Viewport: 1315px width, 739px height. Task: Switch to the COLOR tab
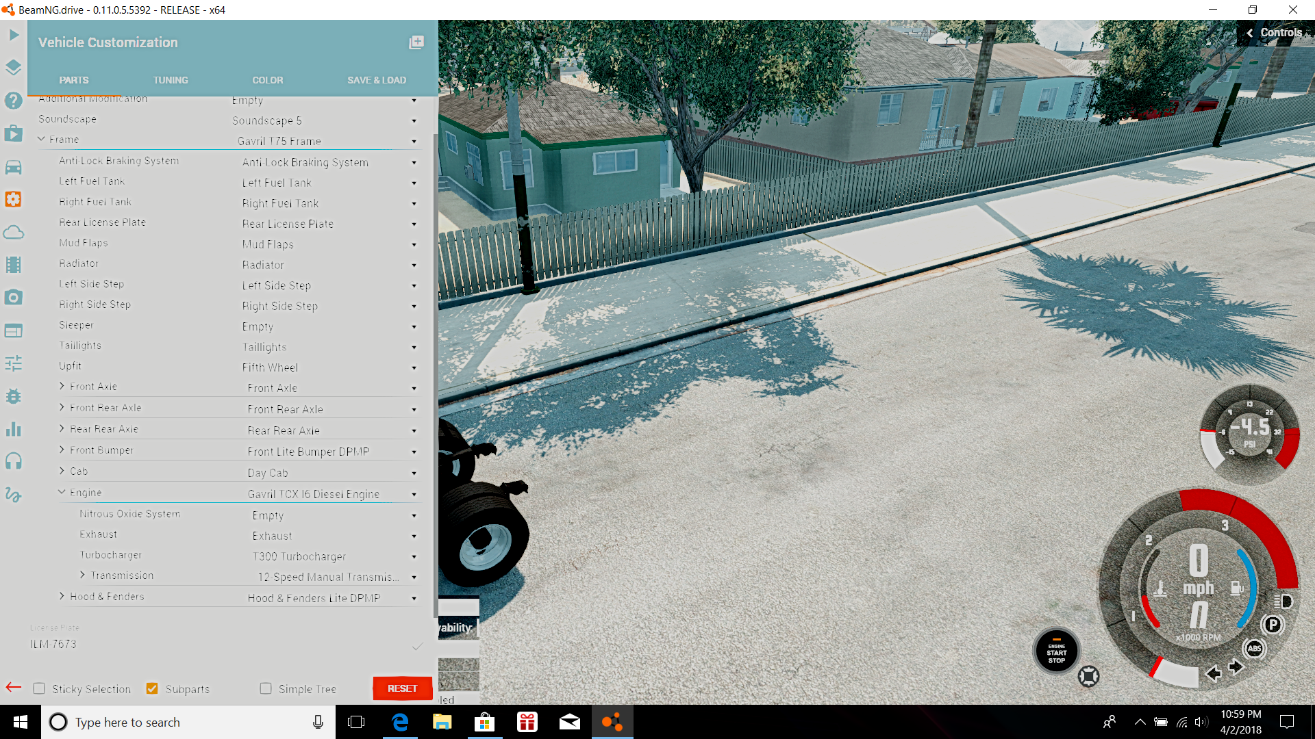[x=268, y=80]
